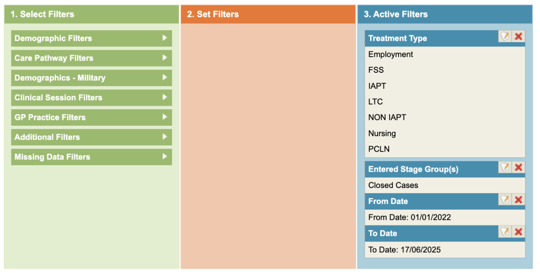540x273 pixels.
Task: Click the To Date 17/06/2025 value
Action: pos(404,250)
